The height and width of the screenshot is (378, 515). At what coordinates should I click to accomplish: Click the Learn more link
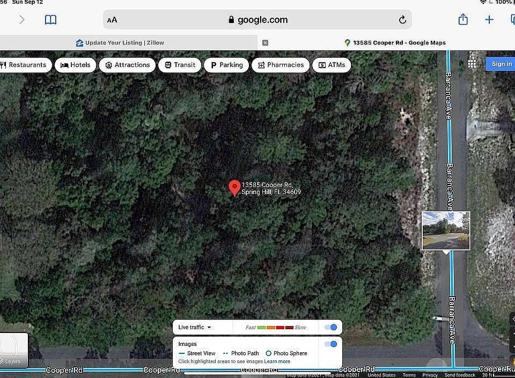[277, 361]
